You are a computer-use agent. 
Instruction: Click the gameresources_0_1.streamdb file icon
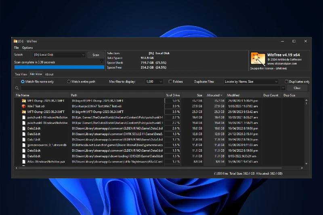(x=24, y=145)
